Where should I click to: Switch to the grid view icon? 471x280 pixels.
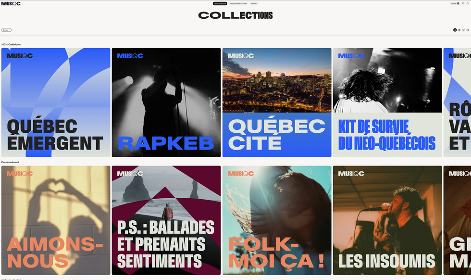coord(459,30)
